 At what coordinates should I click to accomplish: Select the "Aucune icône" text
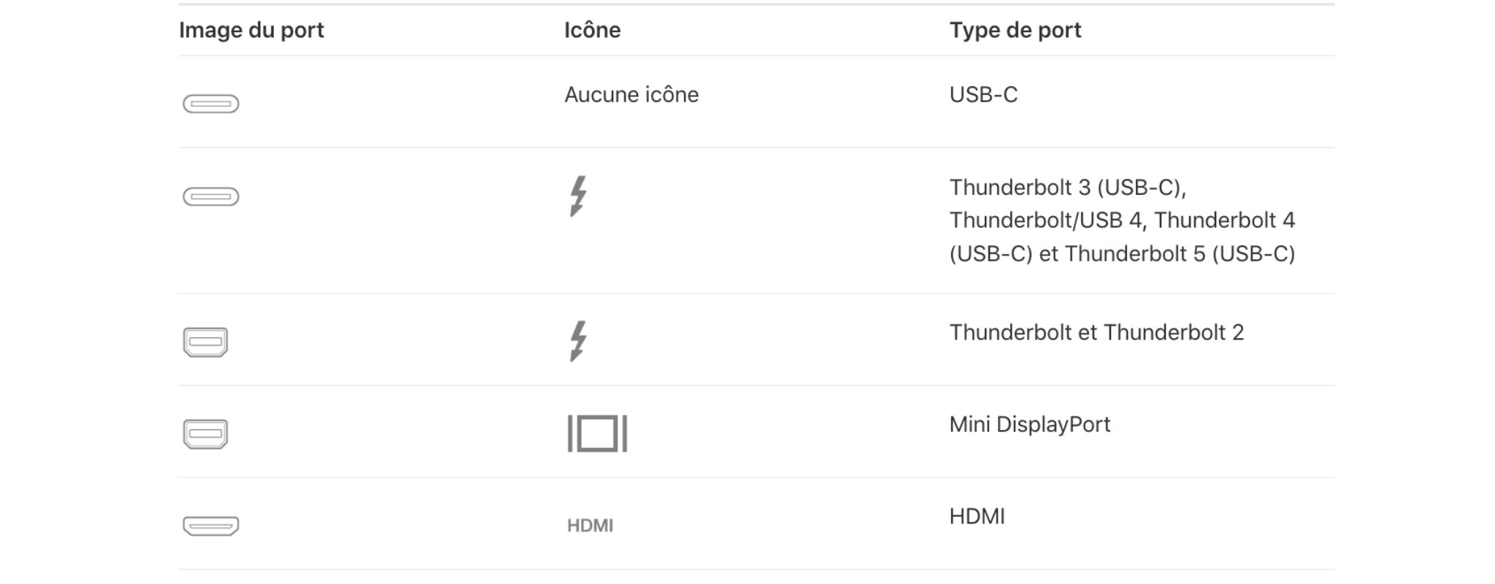coord(631,95)
